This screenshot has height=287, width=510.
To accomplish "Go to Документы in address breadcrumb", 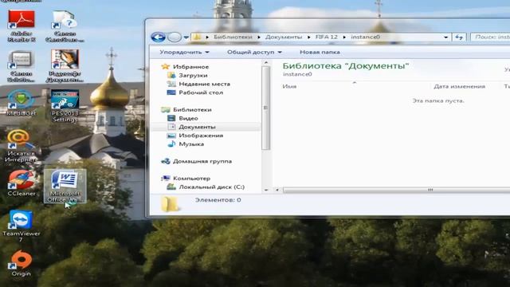I will (284, 37).
